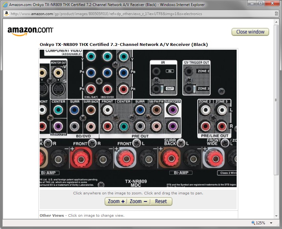
Task: Toggle Compatibility View page icon
Action: coord(276,14)
